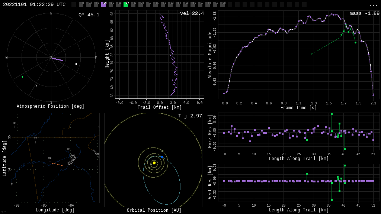Select the purple station 04 square
This screenshot has width=381, height=214.
[103, 4]
